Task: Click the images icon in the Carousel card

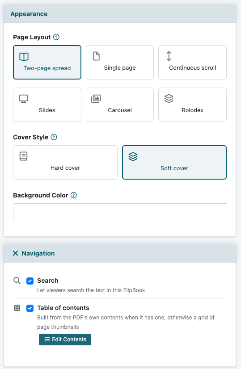Action: pyautogui.click(x=96, y=99)
